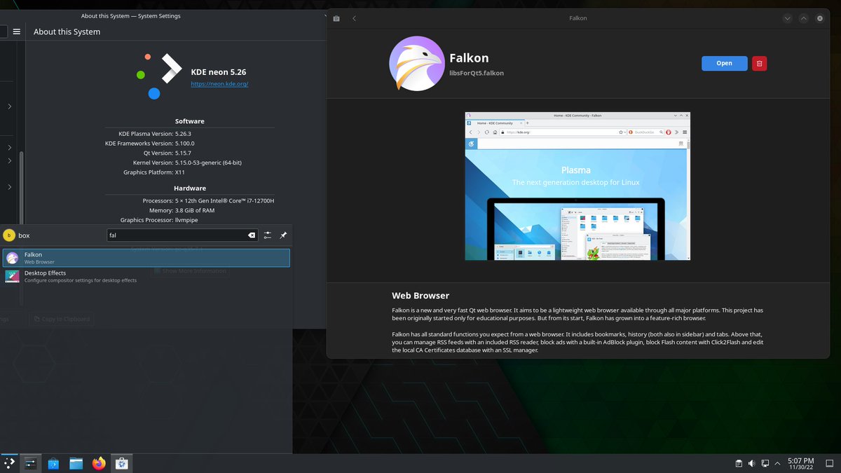Expand the third sidebar chevron in System Settings
The height and width of the screenshot is (473, 841).
click(10, 161)
